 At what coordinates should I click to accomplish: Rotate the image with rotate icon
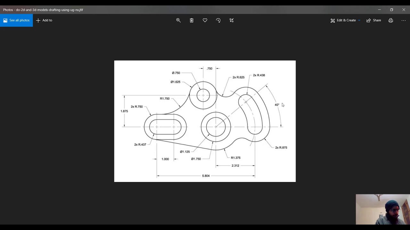[218, 20]
